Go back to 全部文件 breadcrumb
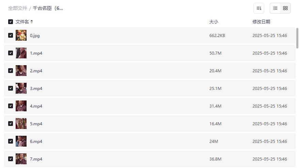Screen dimensions: 299x168 point(18,8)
